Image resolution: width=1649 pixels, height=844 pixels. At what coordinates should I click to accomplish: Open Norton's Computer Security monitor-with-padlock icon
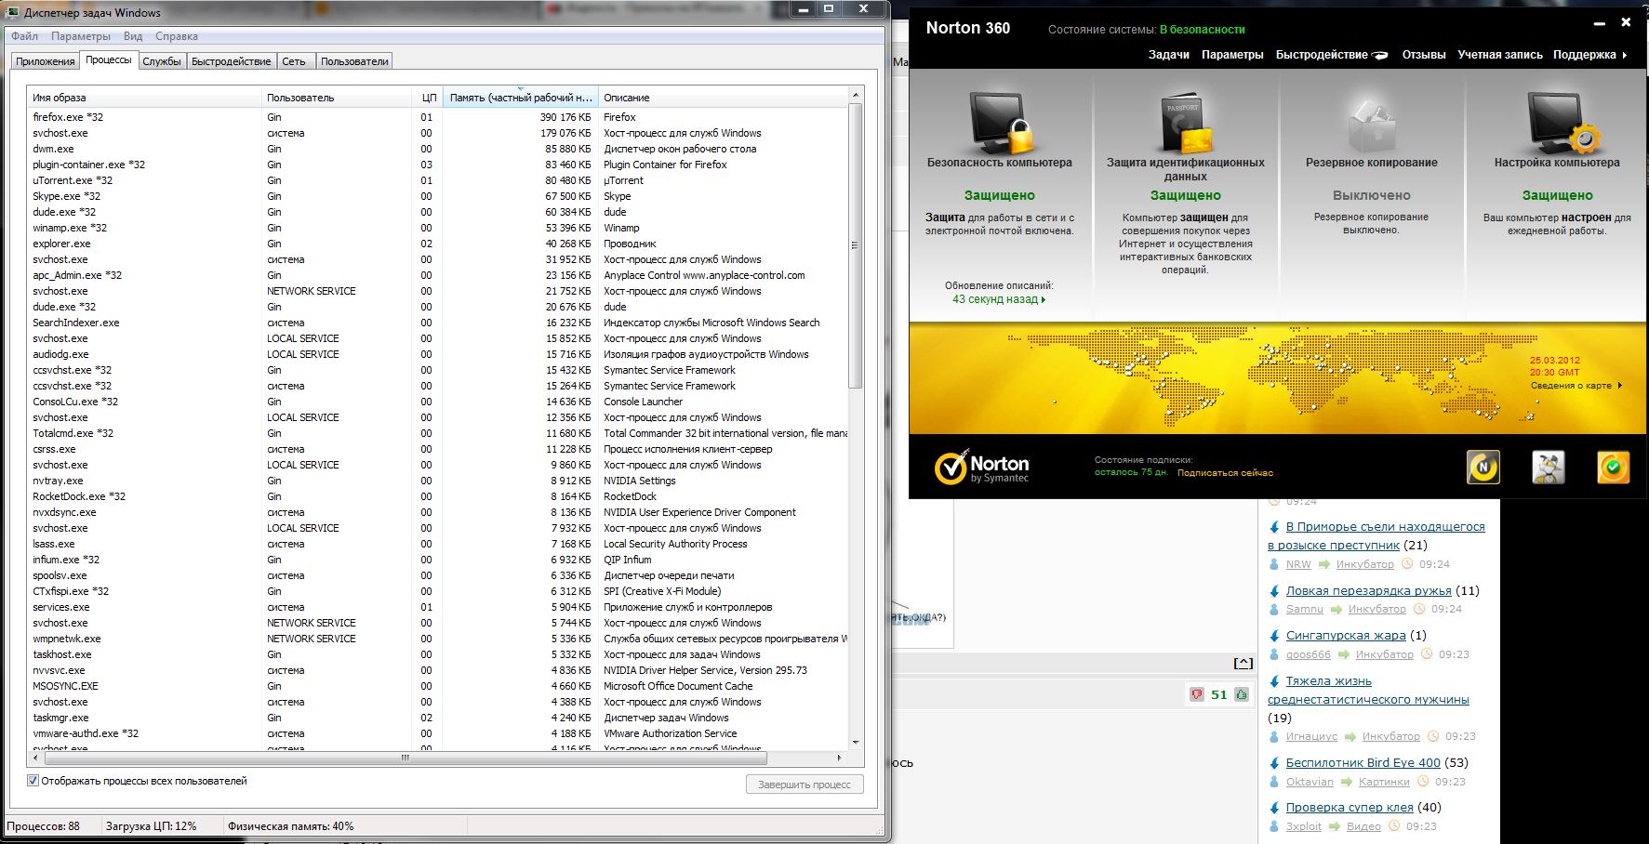(x=1000, y=122)
